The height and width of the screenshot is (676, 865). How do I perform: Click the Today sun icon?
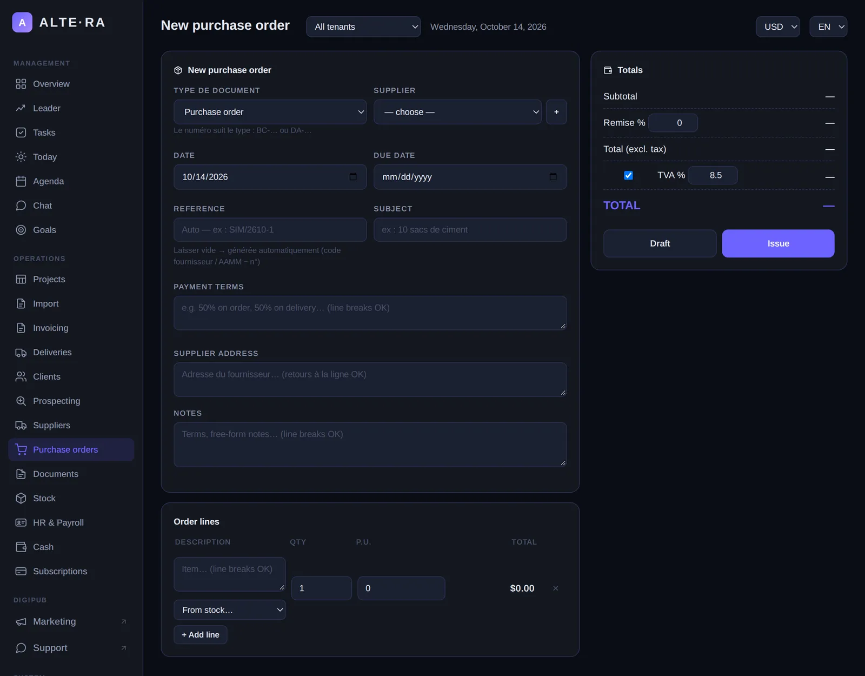pos(21,157)
